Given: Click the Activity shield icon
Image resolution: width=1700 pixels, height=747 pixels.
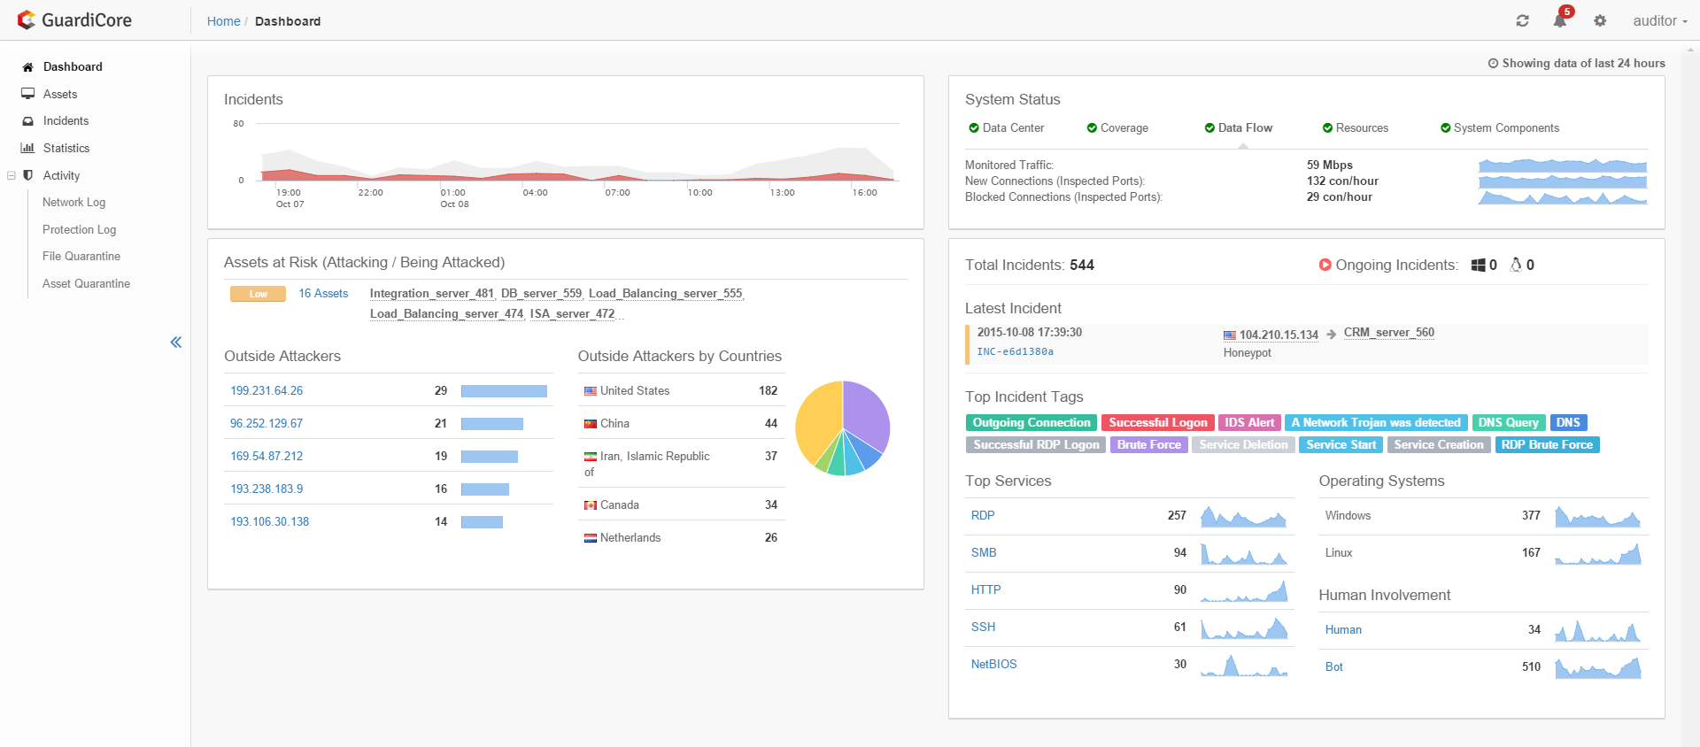Looking at the screenshot, I should point(28,175).
